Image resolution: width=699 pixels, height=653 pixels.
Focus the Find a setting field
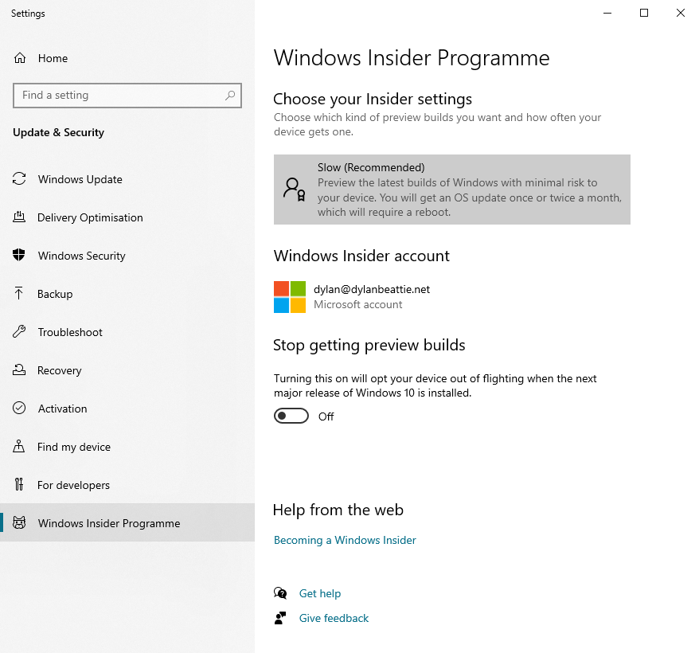(x=127, y=95)
